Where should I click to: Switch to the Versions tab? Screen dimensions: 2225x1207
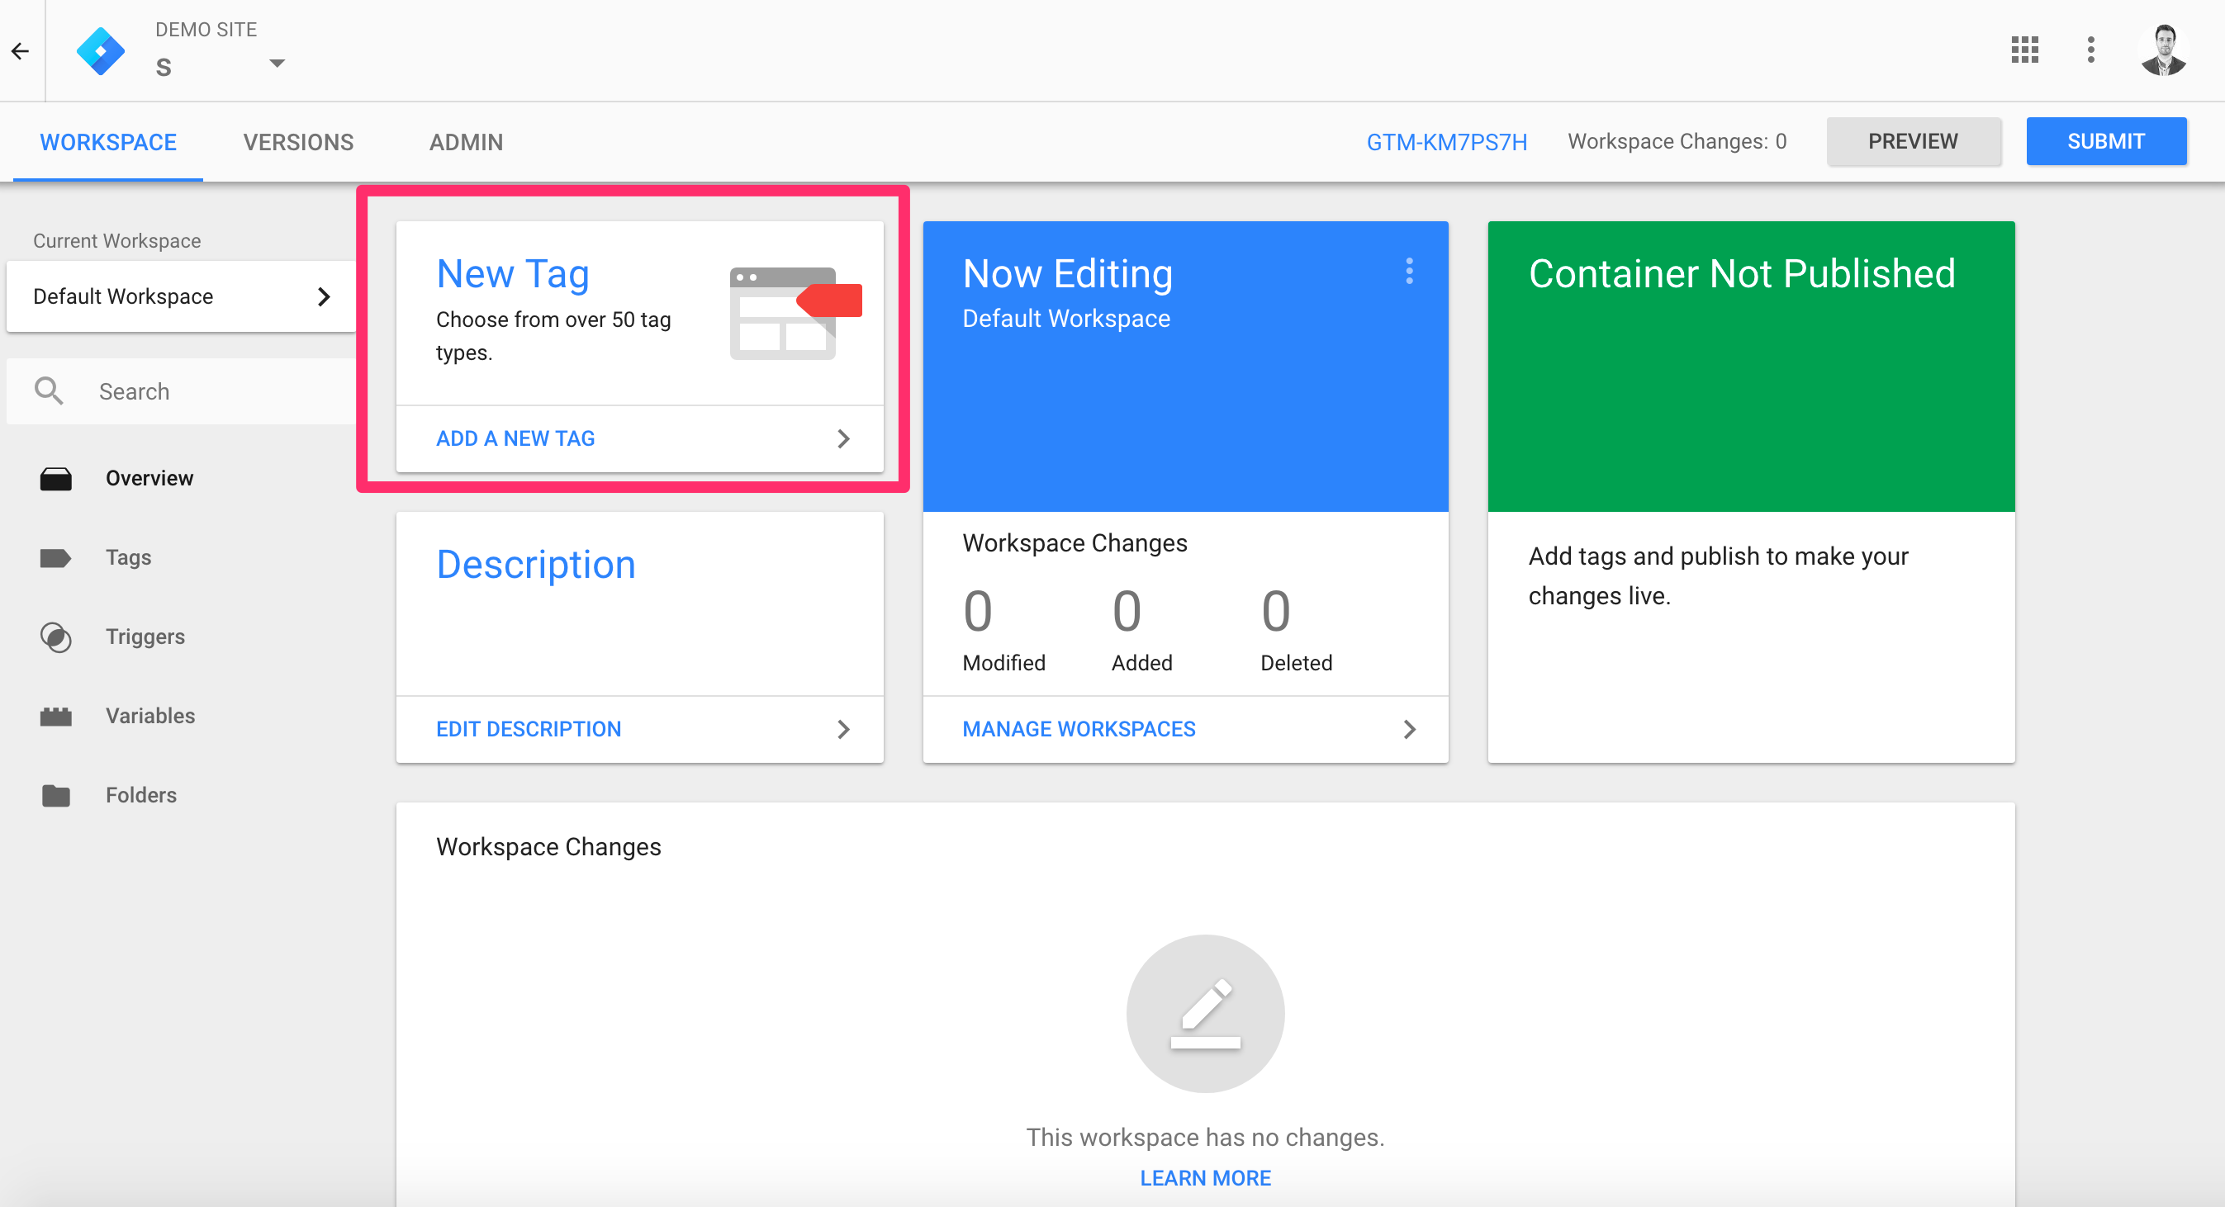(298, 142)
